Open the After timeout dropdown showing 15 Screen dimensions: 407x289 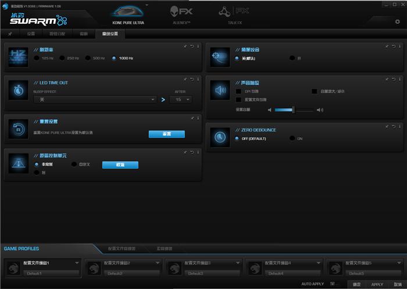(x=181, y=99)
